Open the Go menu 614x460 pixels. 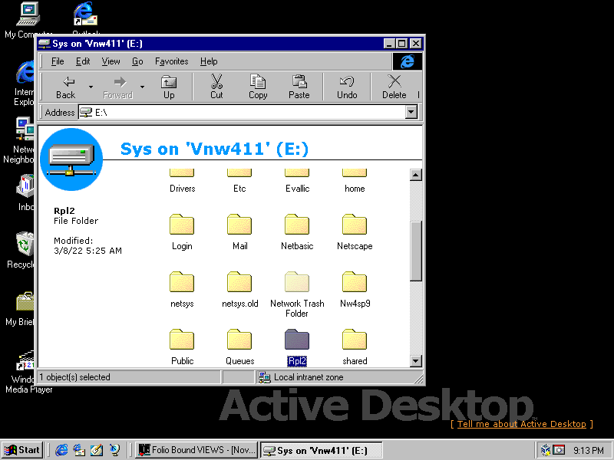pyautogui.click(x=137, y=61)
